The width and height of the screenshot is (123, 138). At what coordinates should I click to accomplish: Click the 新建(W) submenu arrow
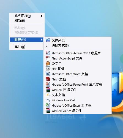tap(42, 40)
